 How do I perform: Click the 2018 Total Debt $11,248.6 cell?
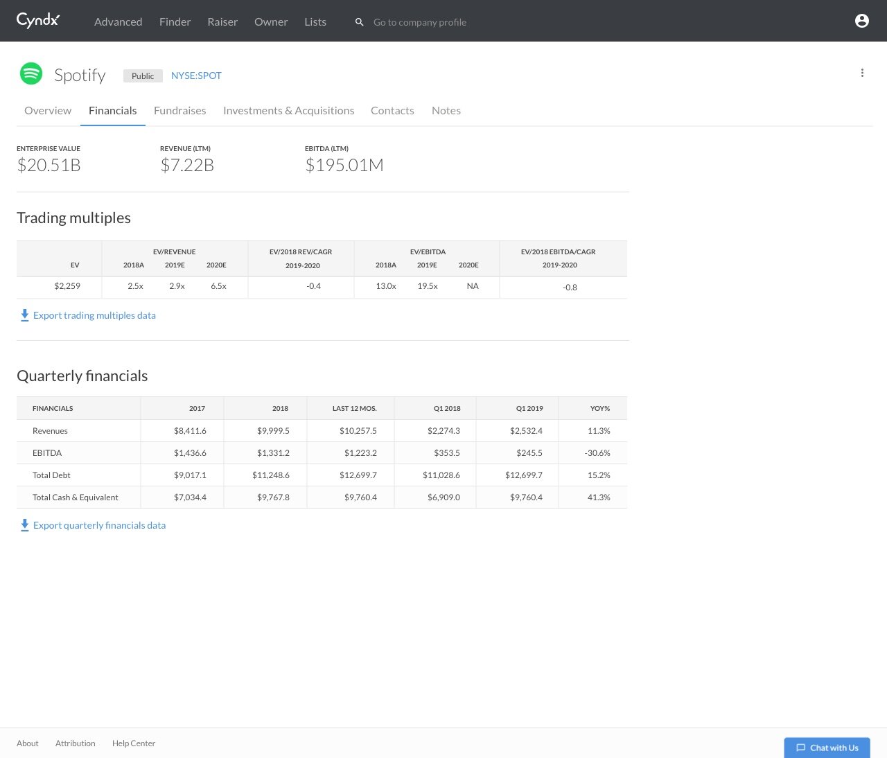271,475
